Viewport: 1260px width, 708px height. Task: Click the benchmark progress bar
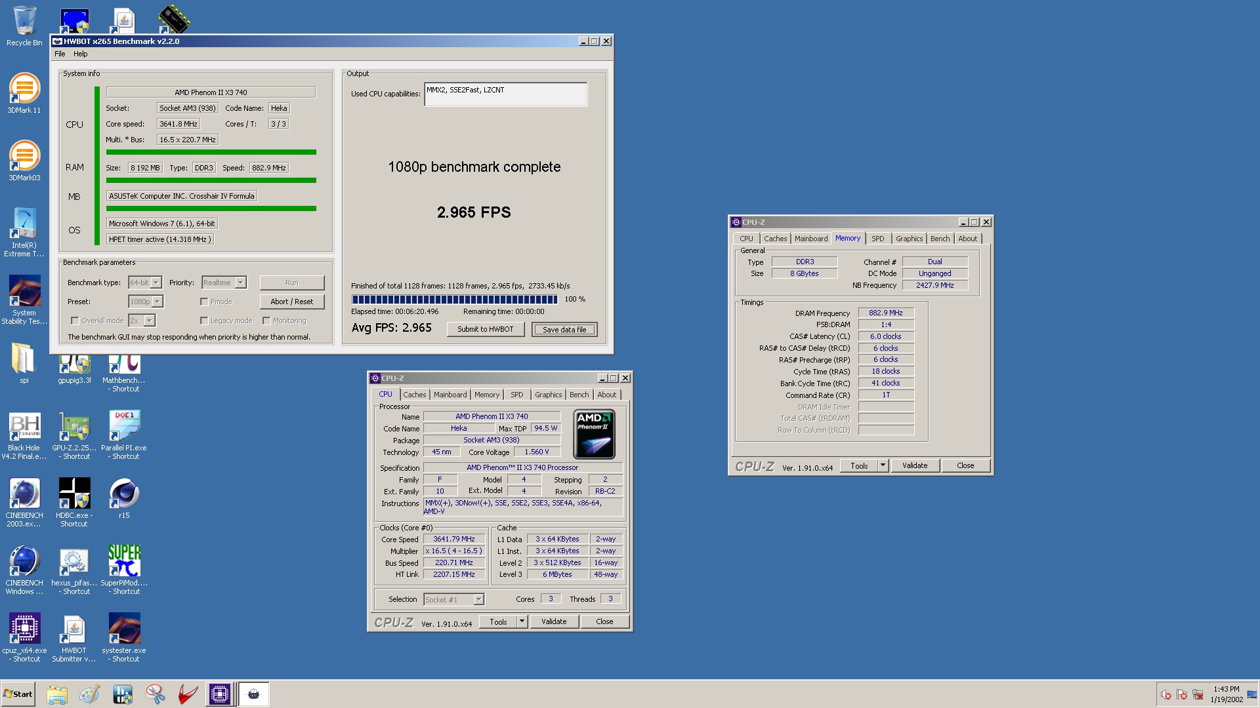coord(455,300)
